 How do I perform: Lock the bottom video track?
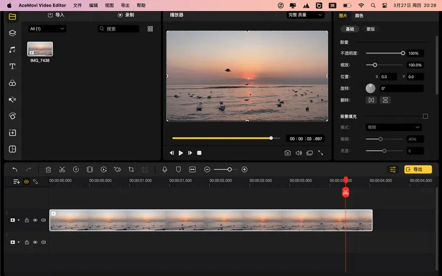click(27, 242)
